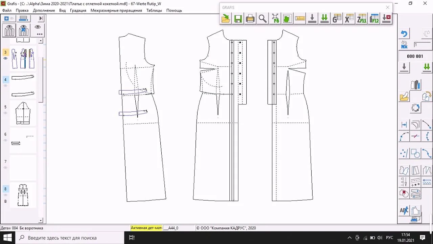This screenshot has width=433, height=244.
Task: Click the eye with dots options button
Action: pos(38,30)
